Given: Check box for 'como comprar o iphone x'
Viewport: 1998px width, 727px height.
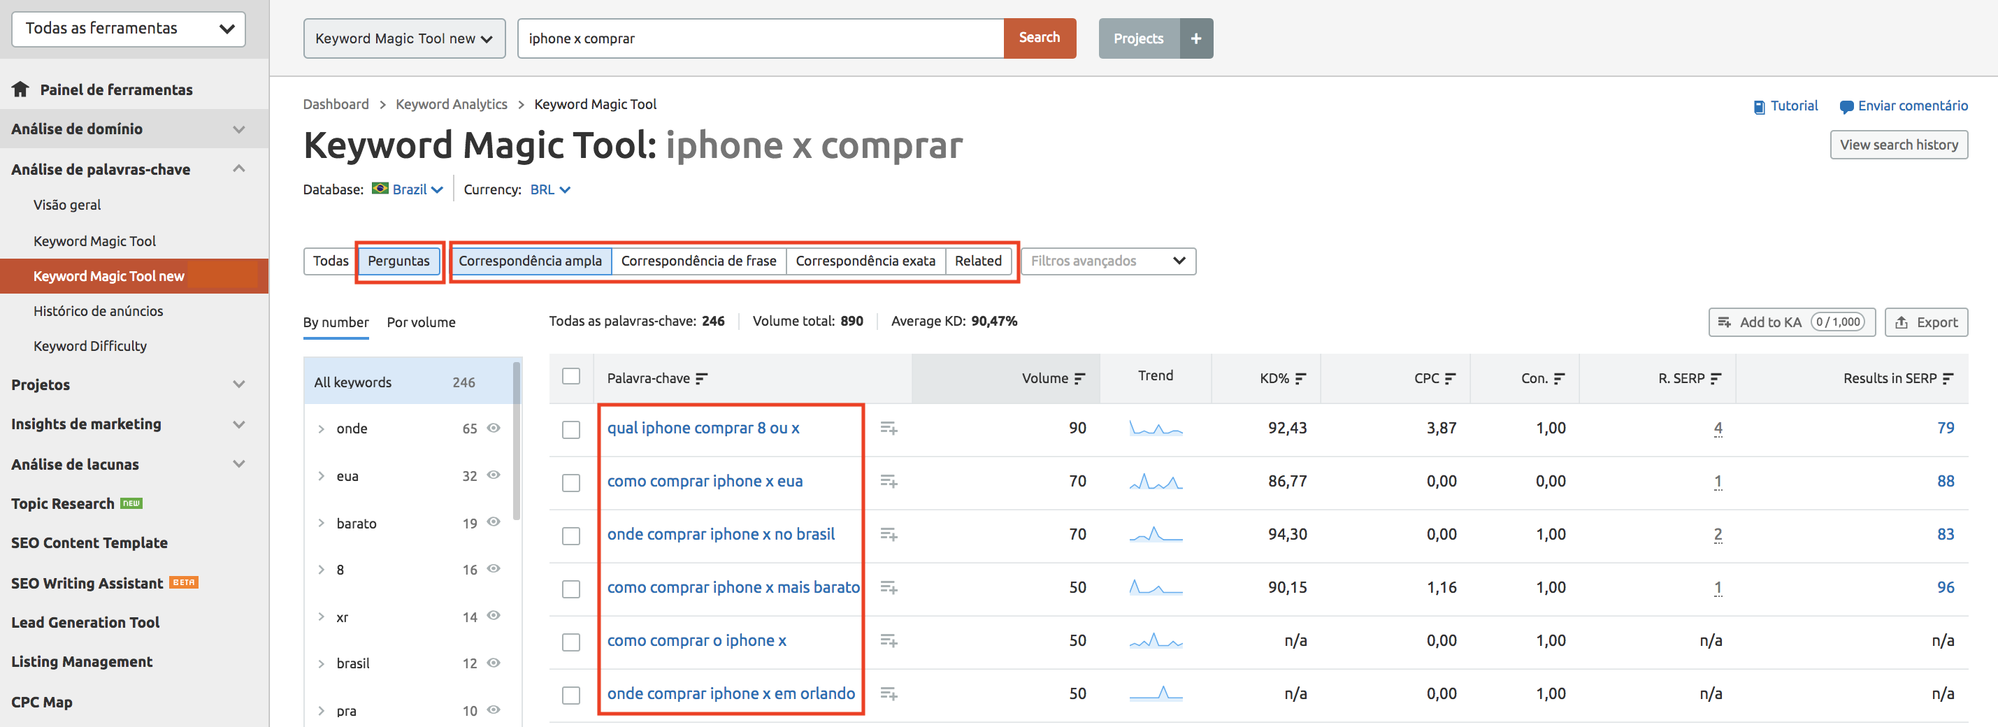Looking at the screenshot, I should 571,642.
